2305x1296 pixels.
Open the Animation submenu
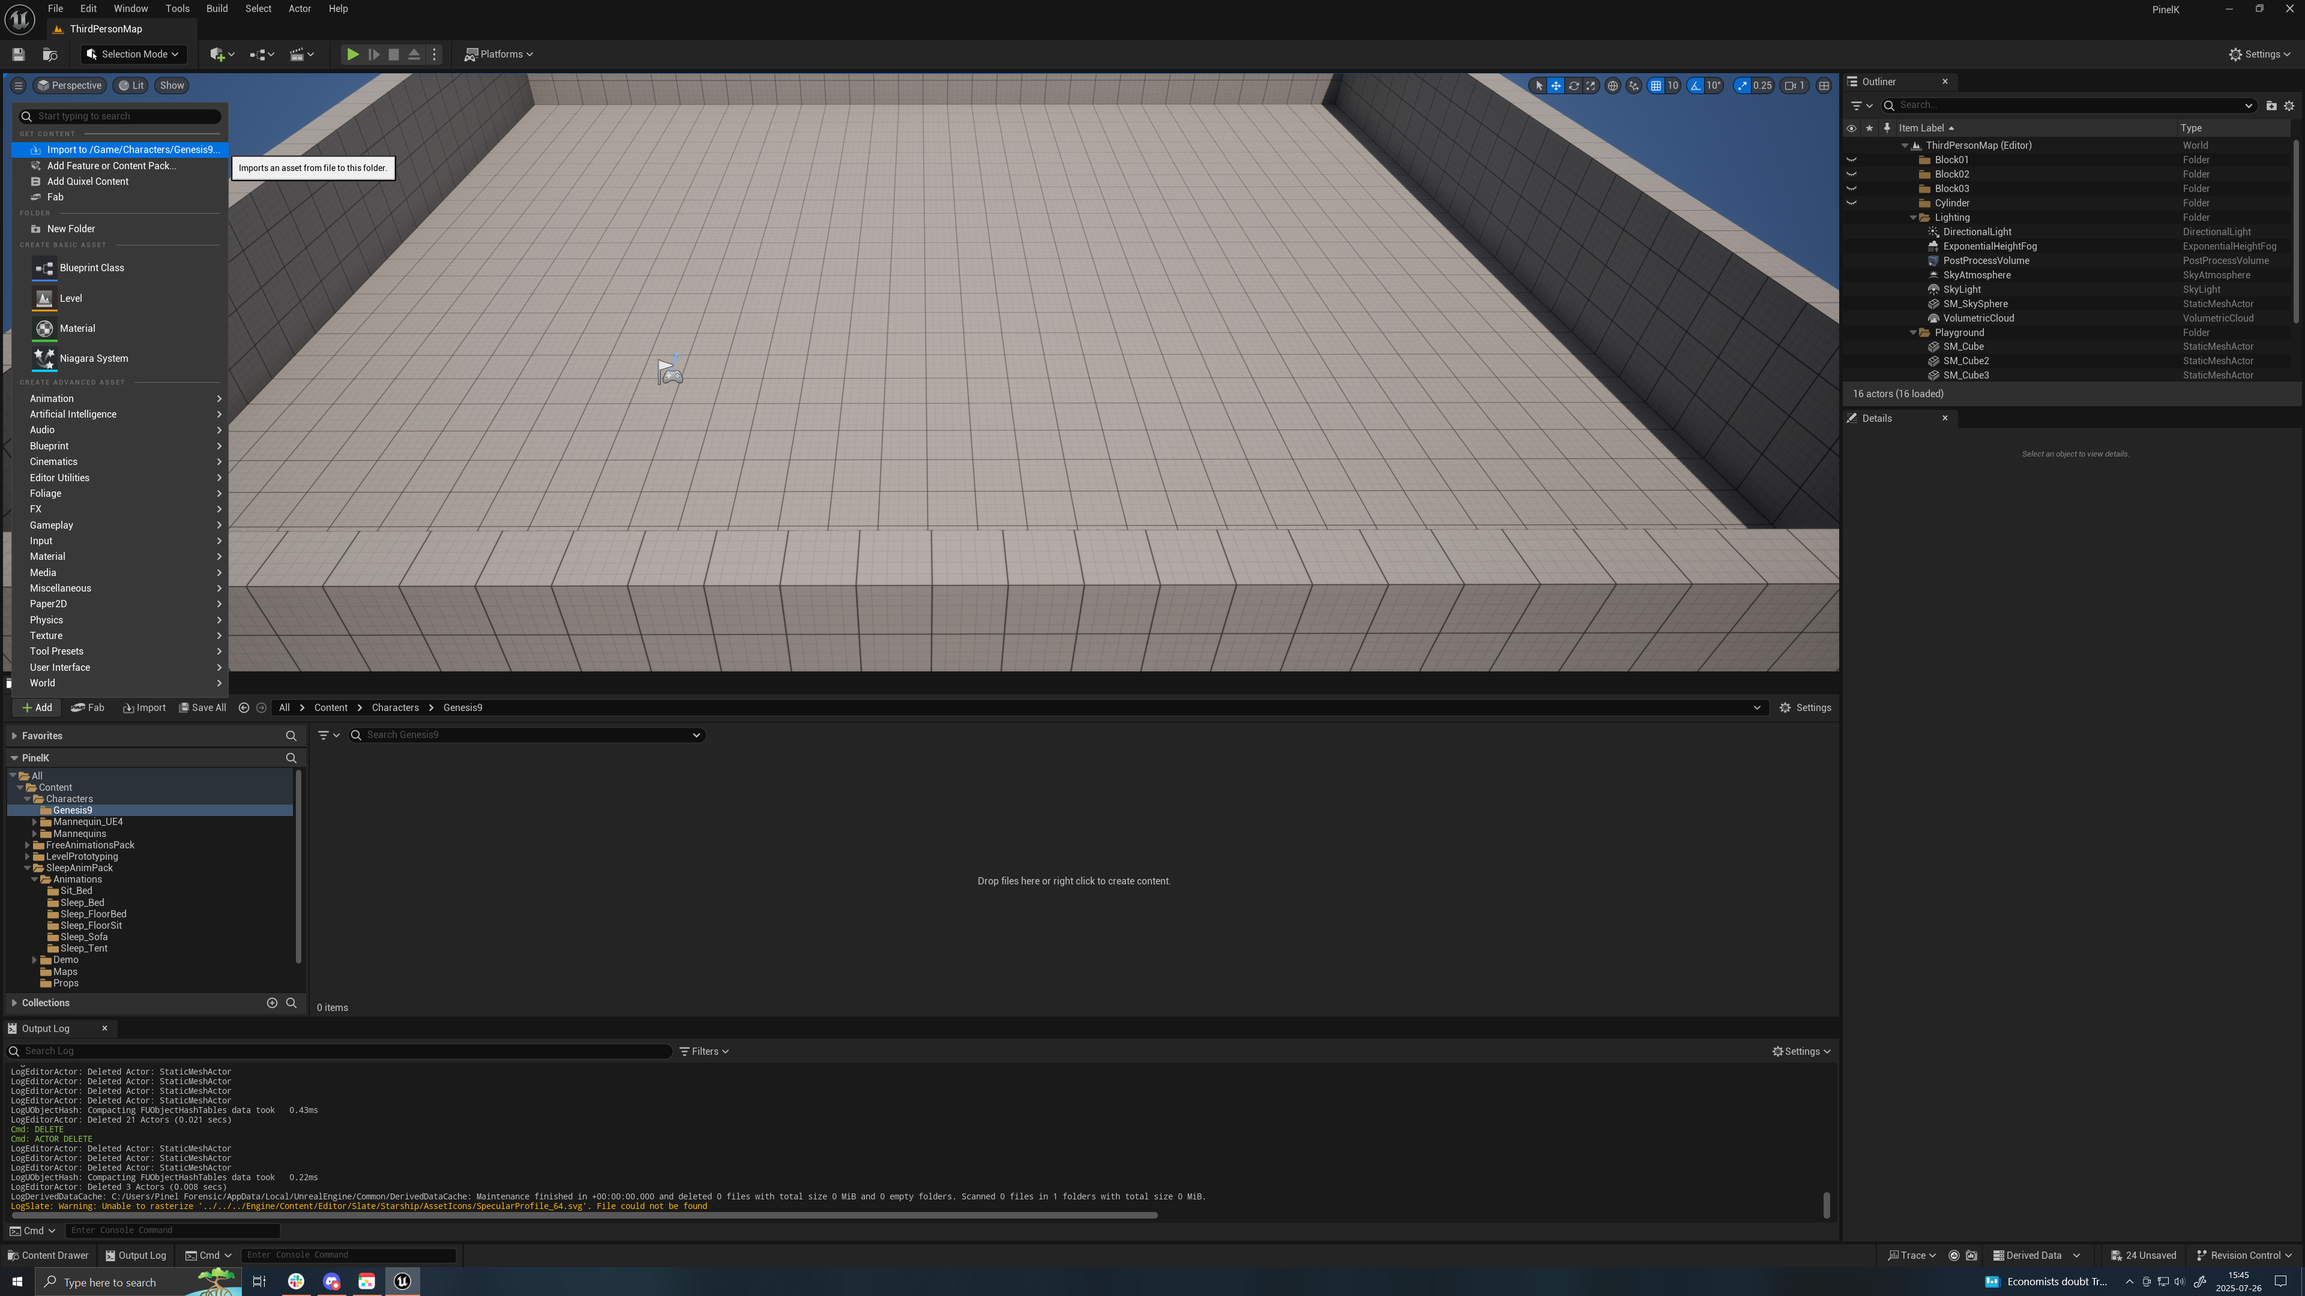119,399
